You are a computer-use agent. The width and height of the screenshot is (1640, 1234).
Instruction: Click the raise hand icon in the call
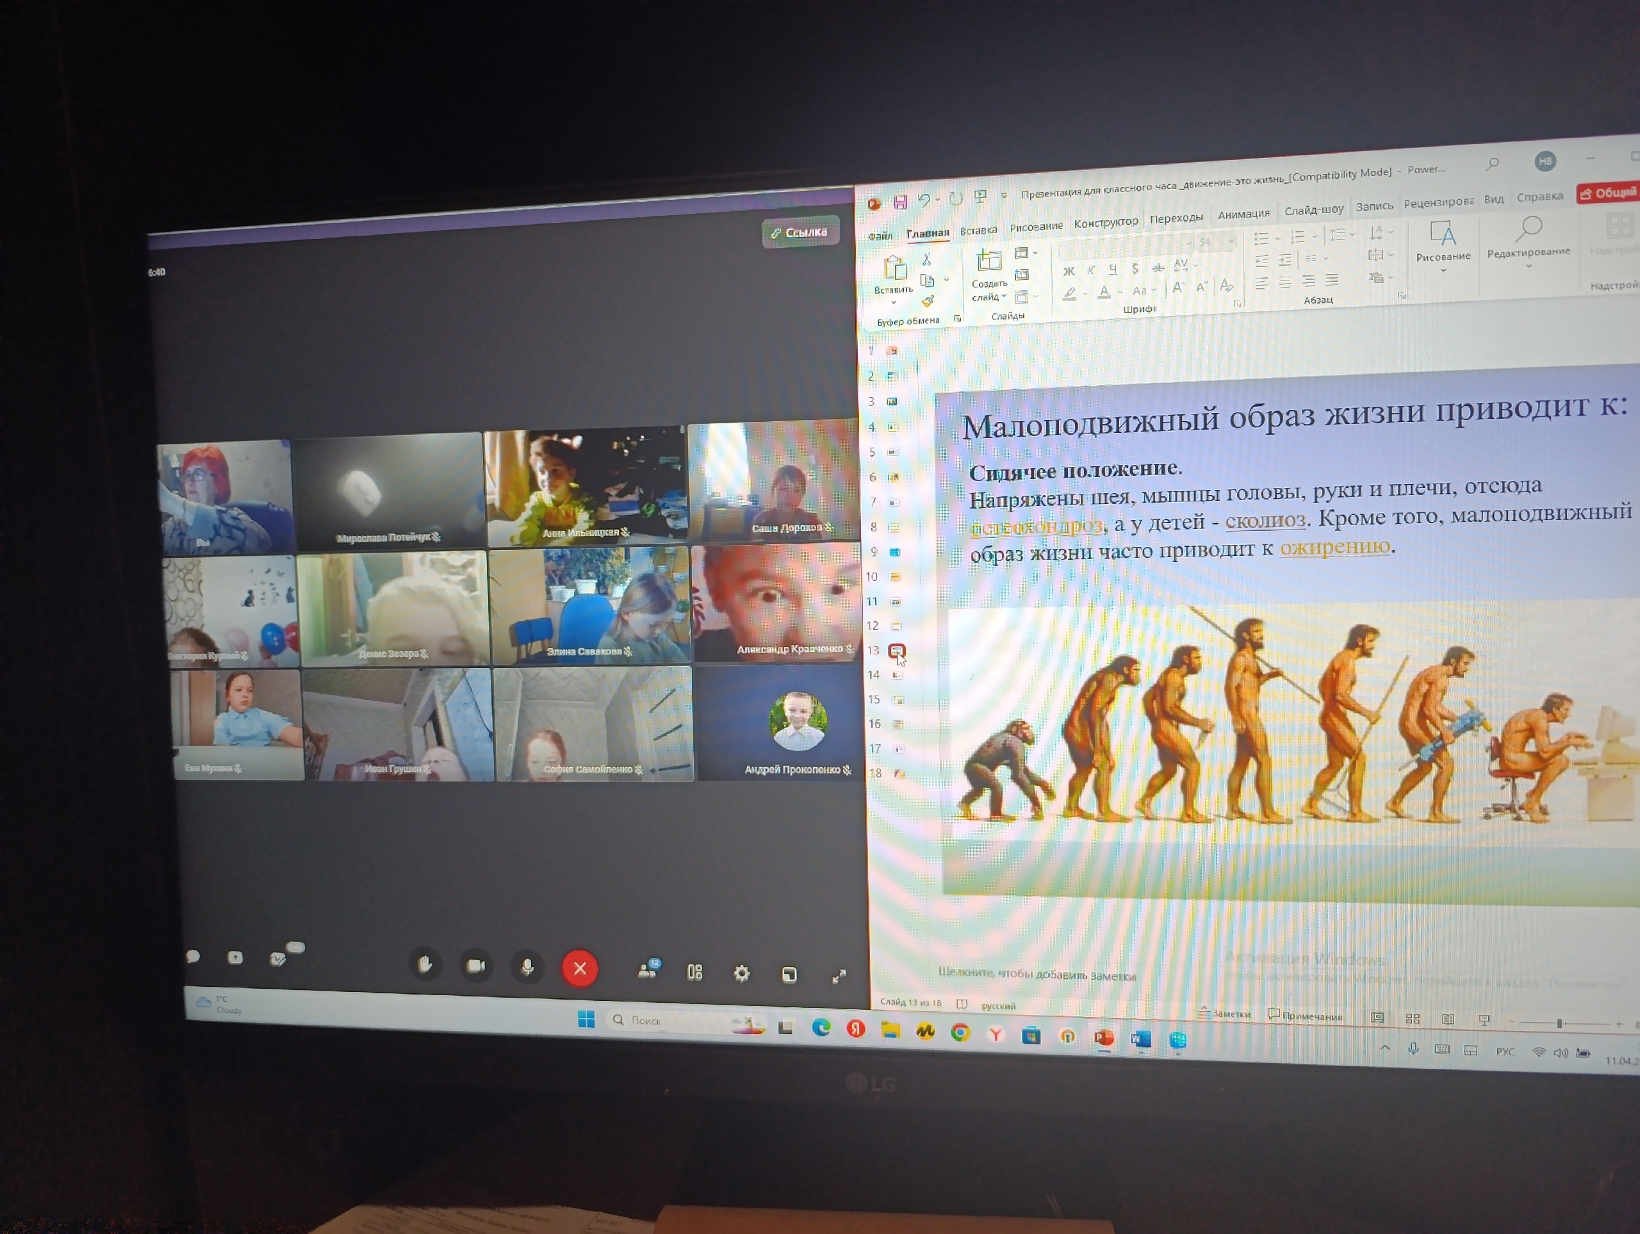[425, 964]
